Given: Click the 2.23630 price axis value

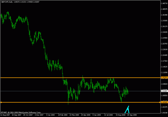Looking at the screenshot, I should pos(164,50).
